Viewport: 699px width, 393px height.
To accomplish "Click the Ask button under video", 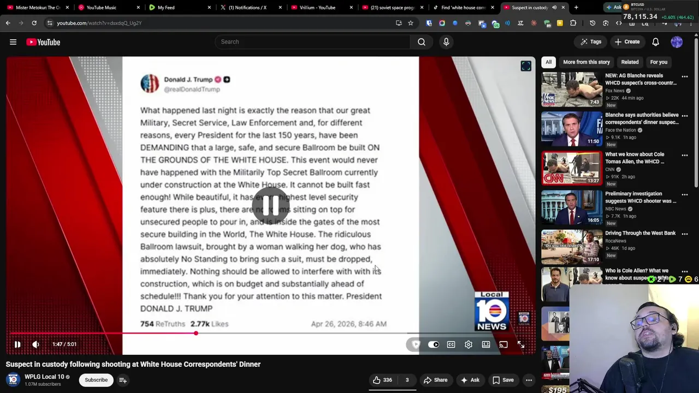I will [x=470, y=380].
